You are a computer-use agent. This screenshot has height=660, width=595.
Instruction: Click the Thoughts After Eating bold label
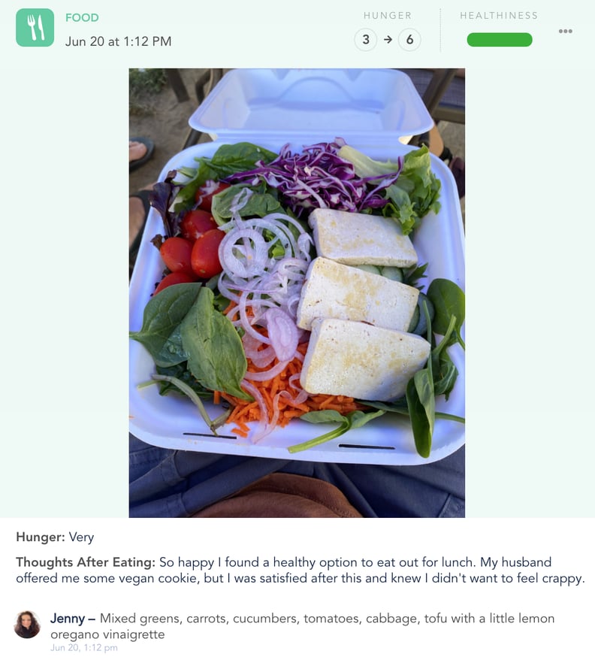[x=86, y=562]
